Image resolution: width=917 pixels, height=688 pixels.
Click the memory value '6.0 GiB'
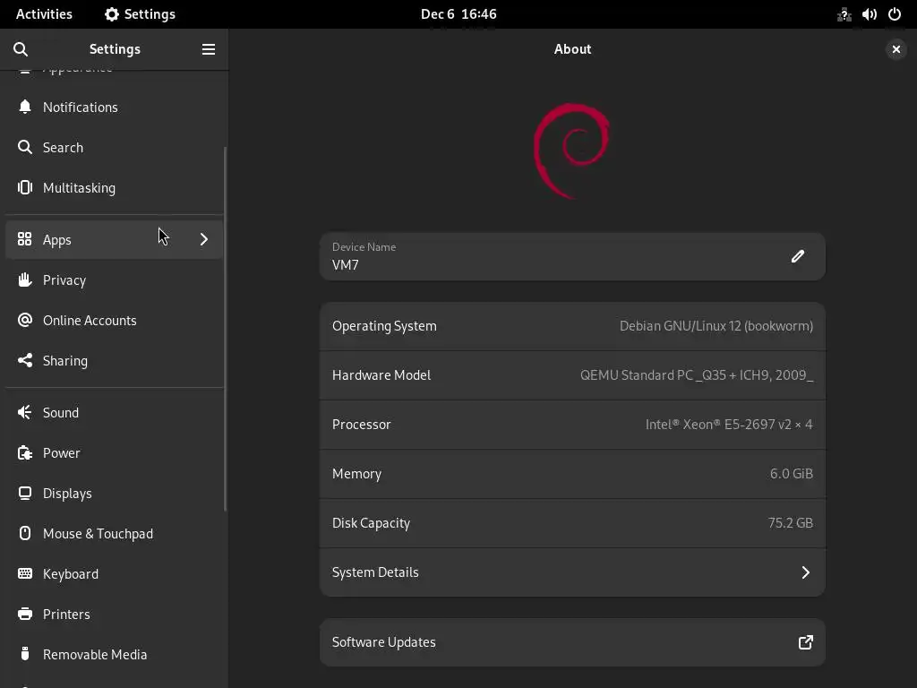click(x=792, y=473)
